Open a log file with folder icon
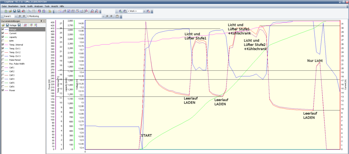 (10, 11)
